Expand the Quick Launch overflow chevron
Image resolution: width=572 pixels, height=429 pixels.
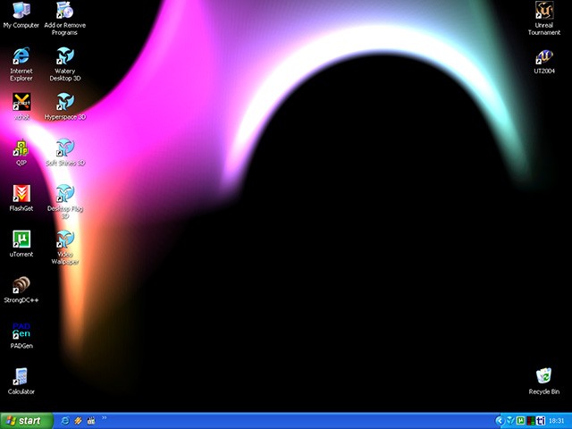104,417
